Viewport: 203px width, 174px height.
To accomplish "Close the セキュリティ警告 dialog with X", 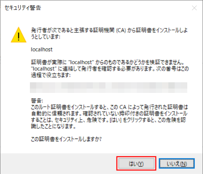I will [194, 8].
